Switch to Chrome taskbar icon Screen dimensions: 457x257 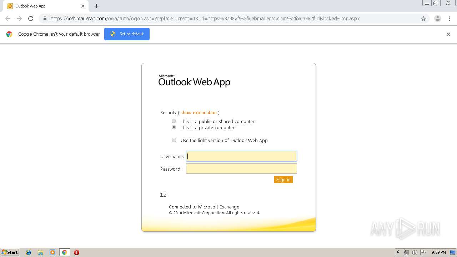(x=64, y=252)
